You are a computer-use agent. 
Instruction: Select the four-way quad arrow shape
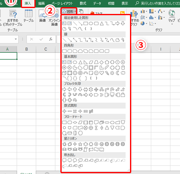[96, 89]
